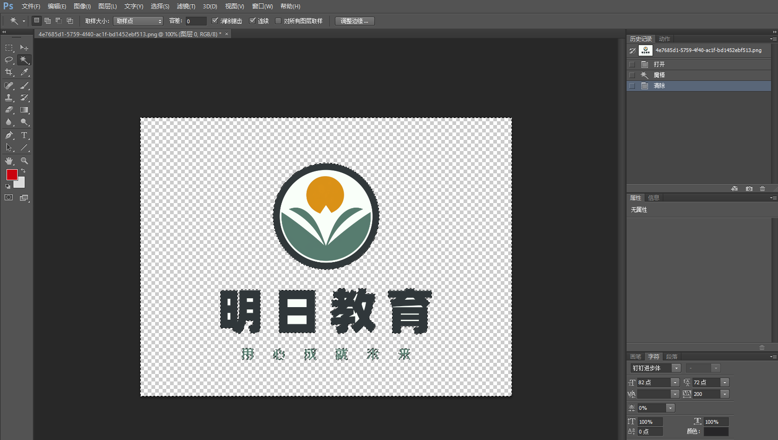Set history brush source at 清除 state
778x440 pixels.
coord(632,85)
